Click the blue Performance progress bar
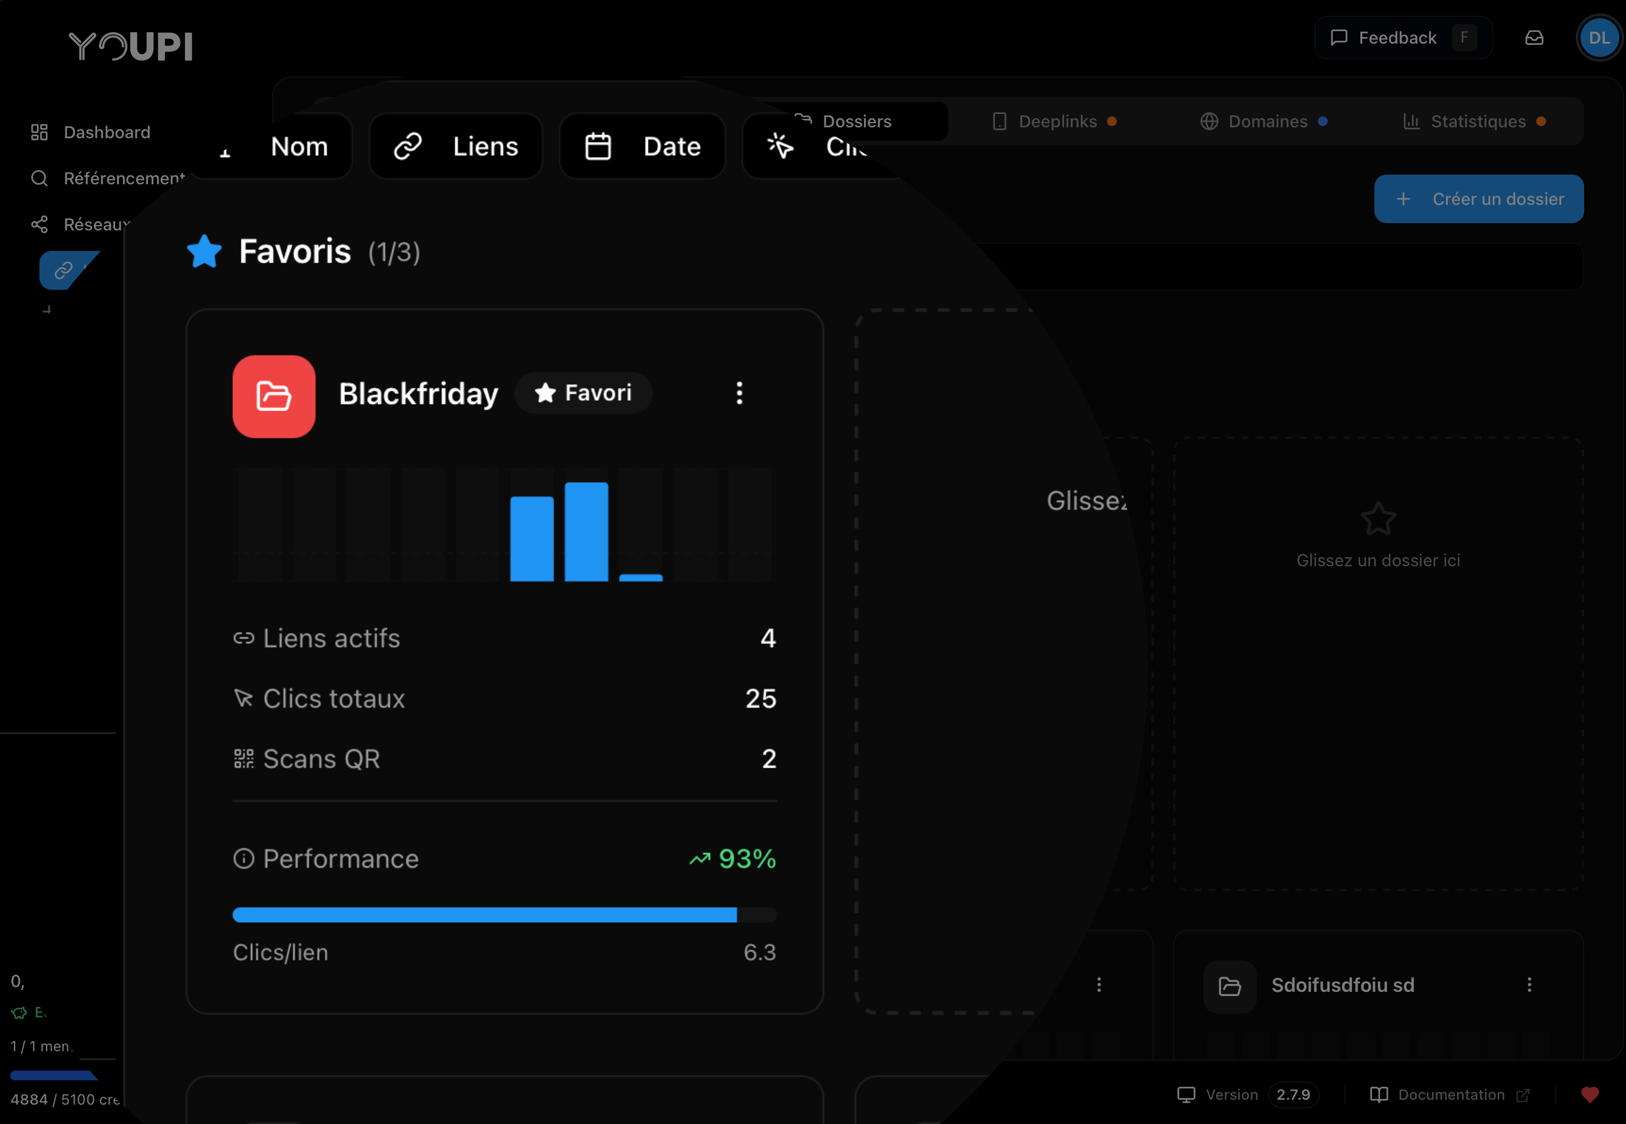 coord(484,915)
